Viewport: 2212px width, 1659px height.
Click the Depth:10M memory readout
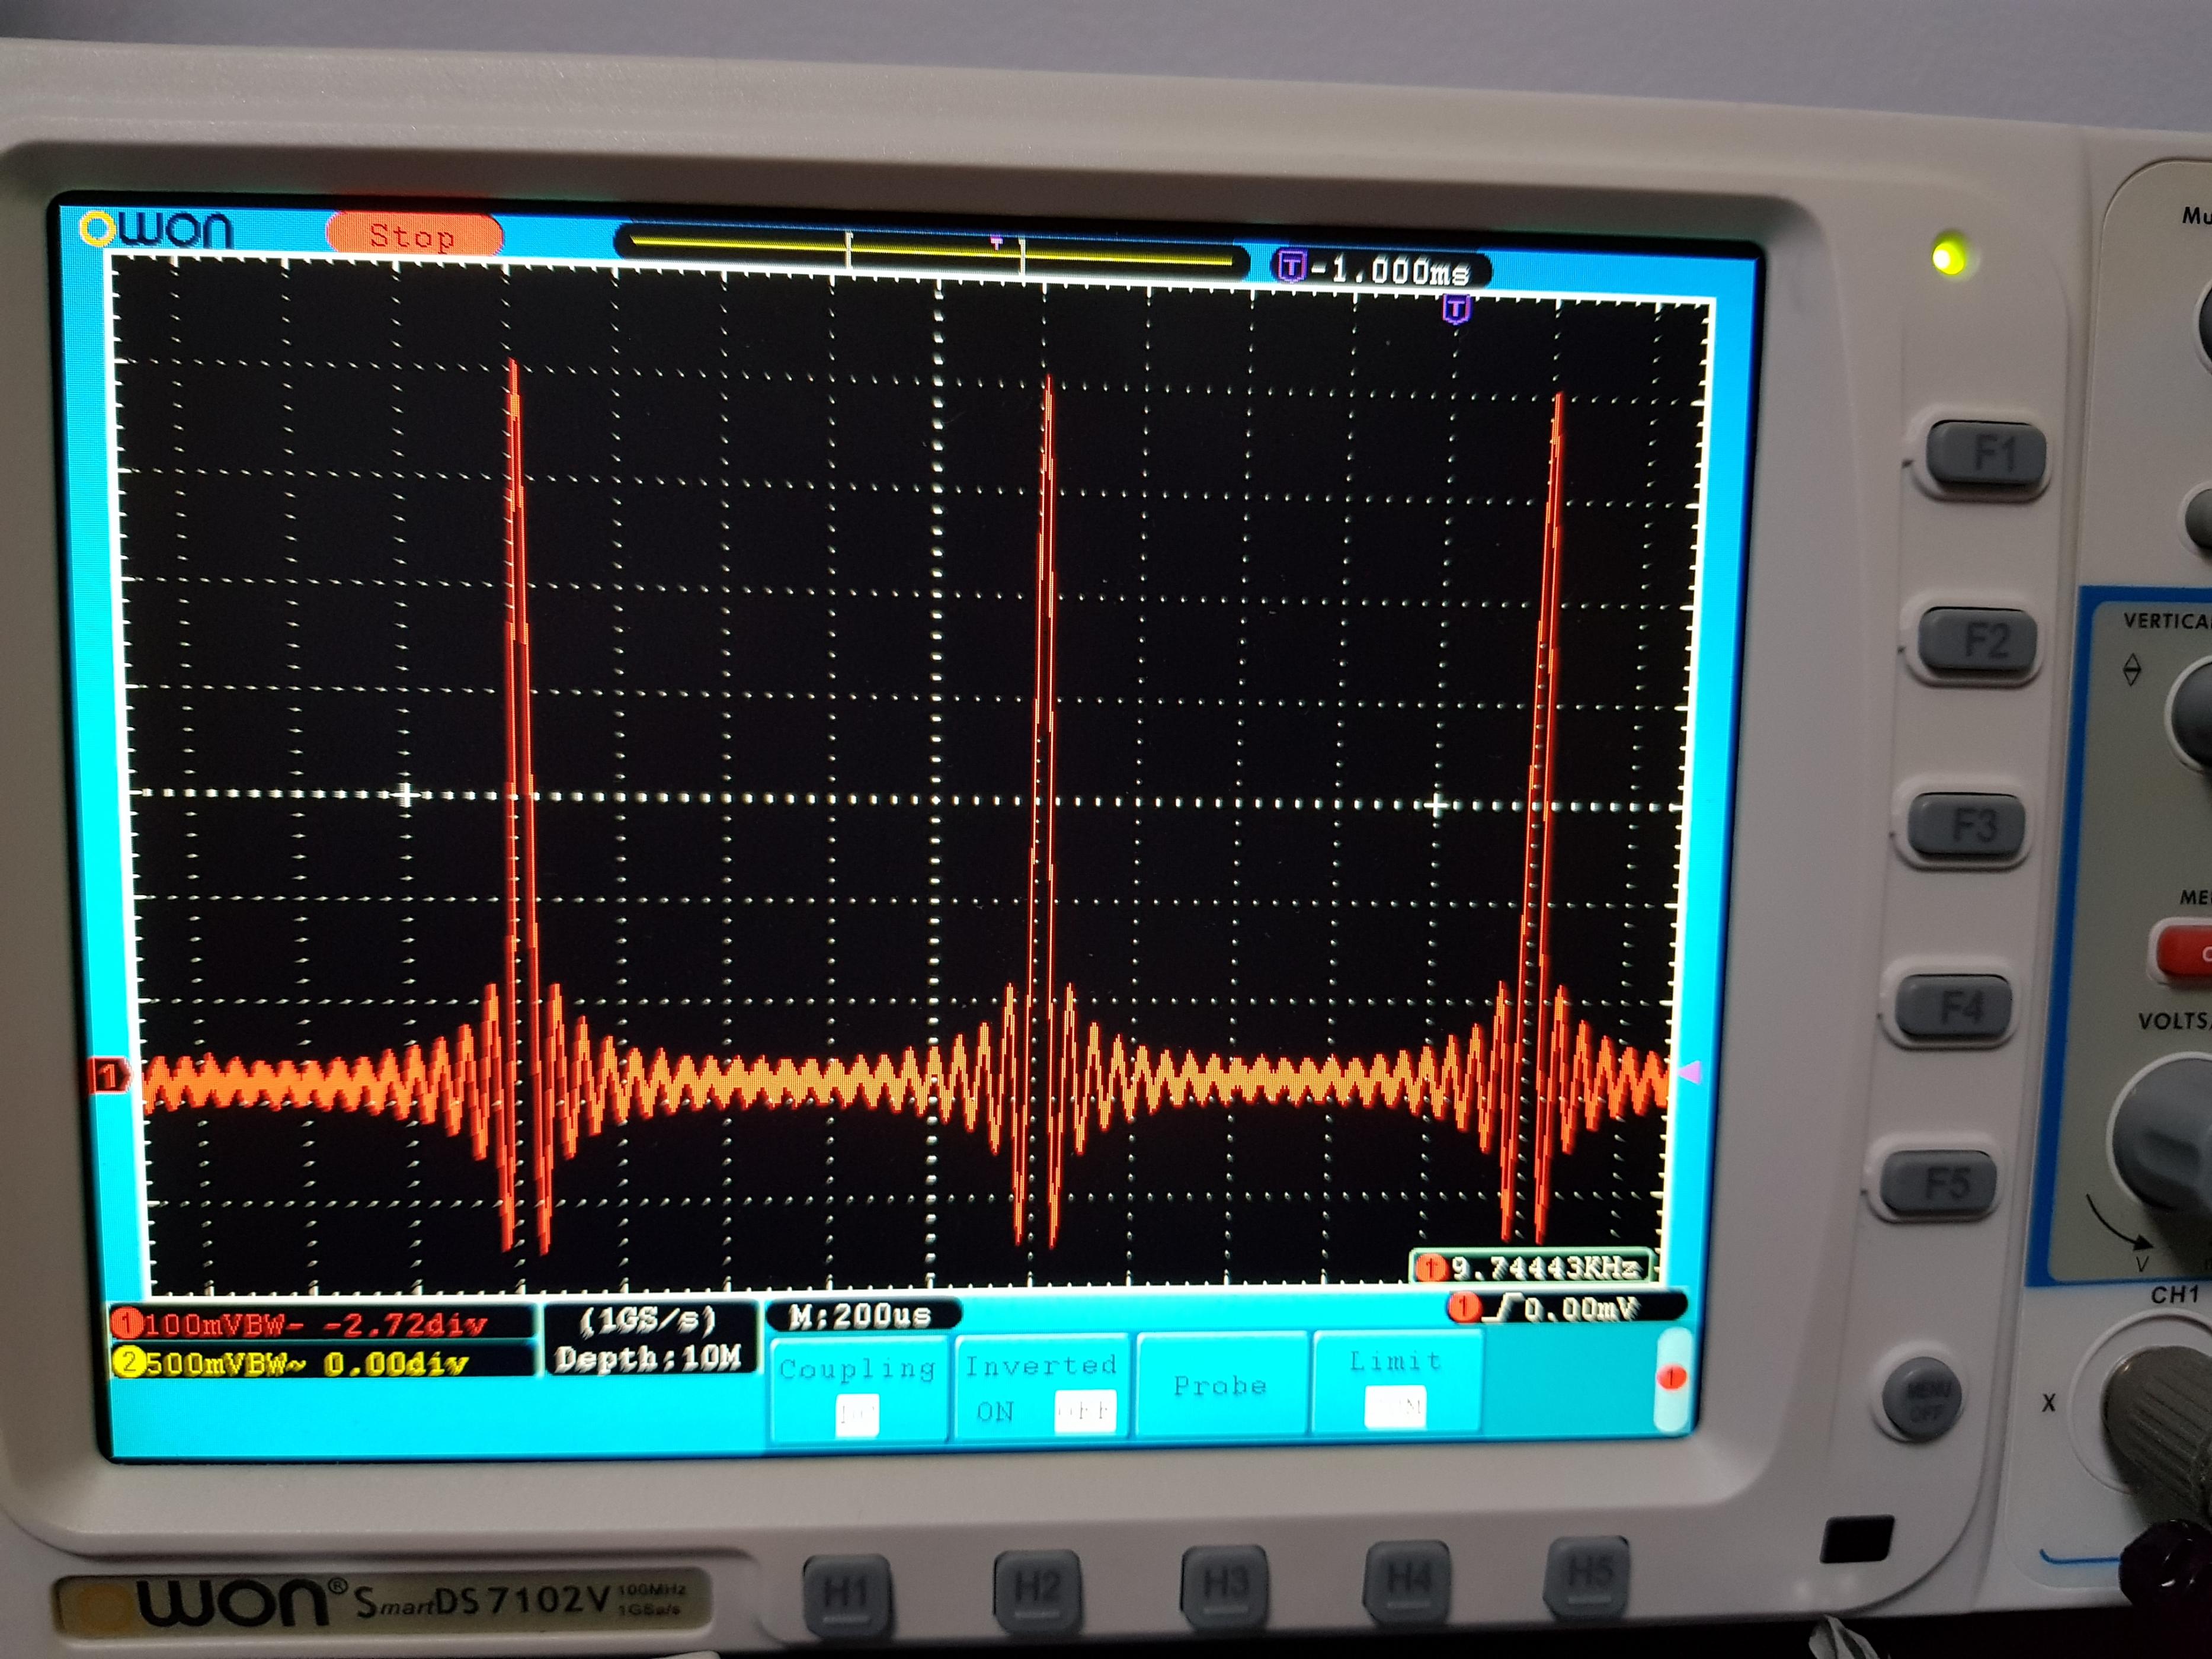(x=648, y=1358)
